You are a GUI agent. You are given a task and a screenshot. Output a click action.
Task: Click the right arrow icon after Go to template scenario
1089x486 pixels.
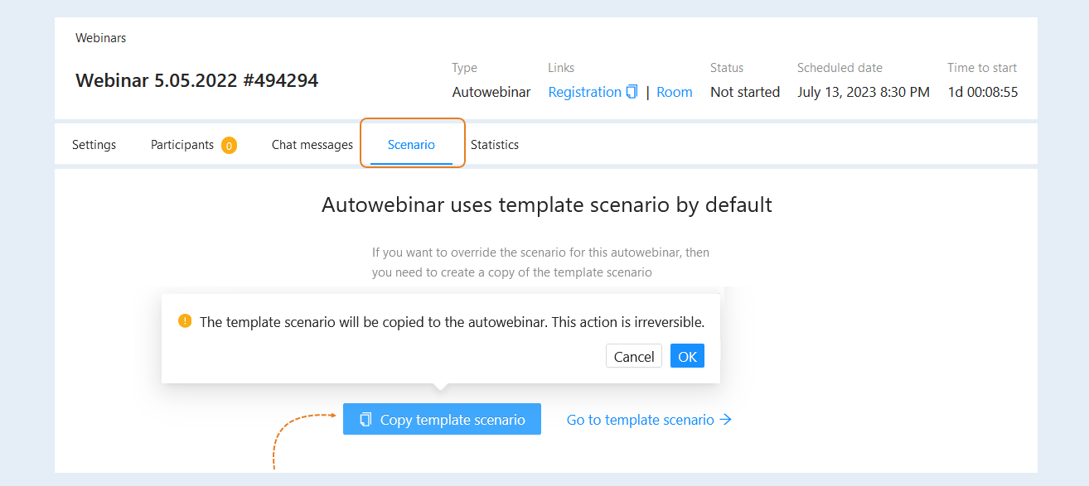point(726,420)
